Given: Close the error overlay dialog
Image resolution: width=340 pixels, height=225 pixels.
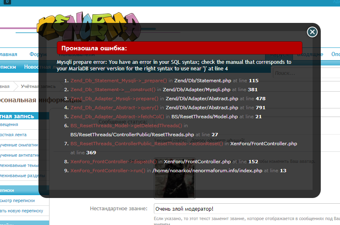Looking at the screenshot, I should 312,32.
